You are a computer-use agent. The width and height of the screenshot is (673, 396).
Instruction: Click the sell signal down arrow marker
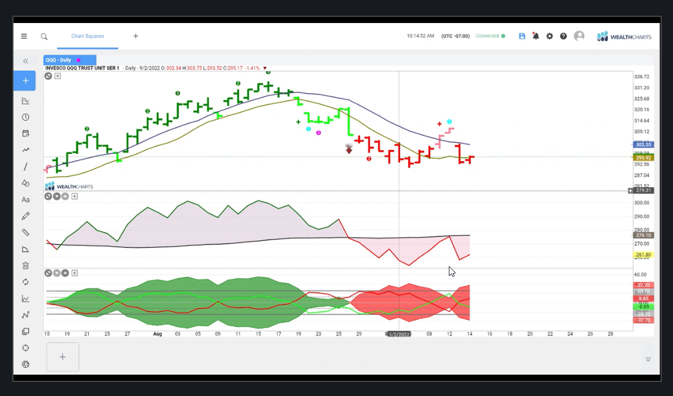pyautogui.click(x=349, y=148)
